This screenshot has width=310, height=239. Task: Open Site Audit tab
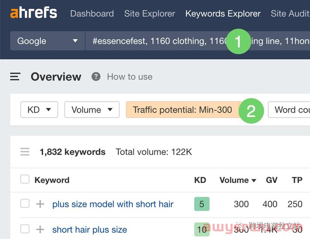[x=290, y=14]
